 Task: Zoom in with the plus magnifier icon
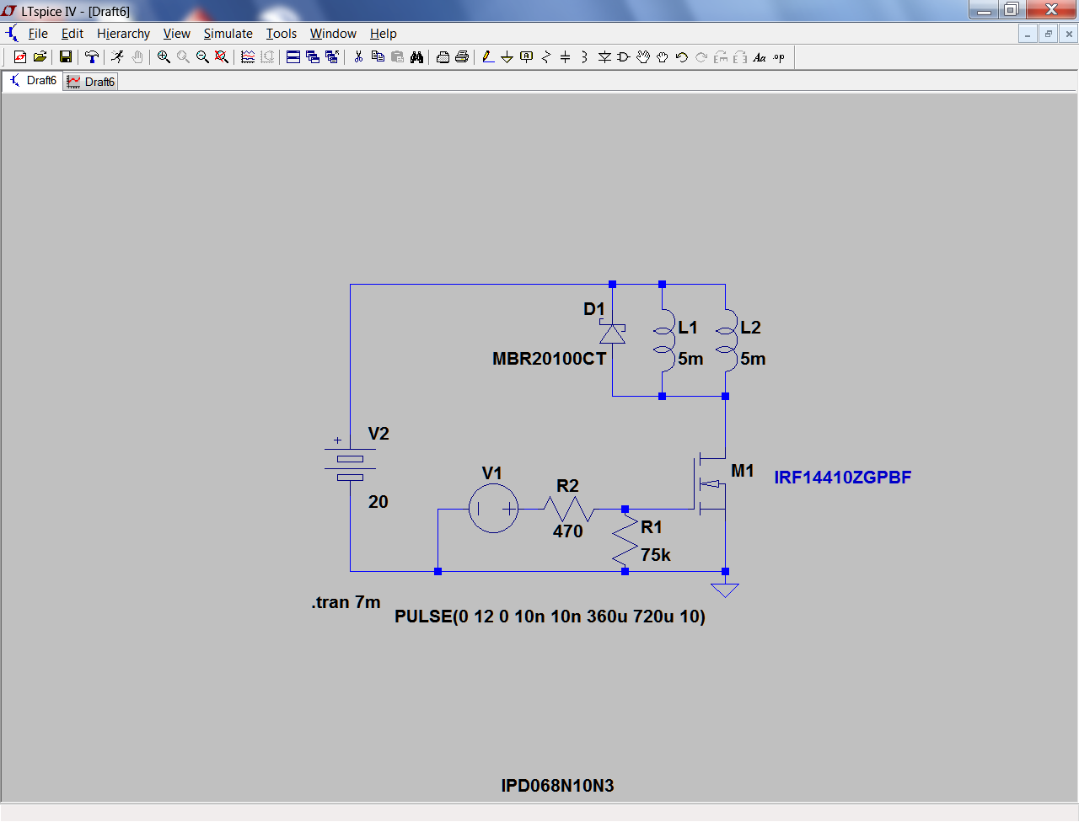coord(164,57)
